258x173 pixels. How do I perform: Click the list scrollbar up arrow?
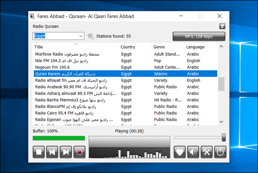click(221, 47)
